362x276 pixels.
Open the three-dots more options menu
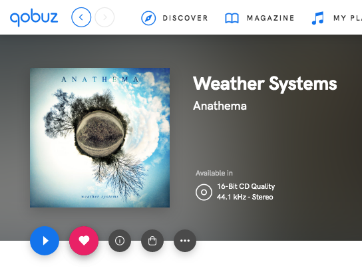click(185, 241)
